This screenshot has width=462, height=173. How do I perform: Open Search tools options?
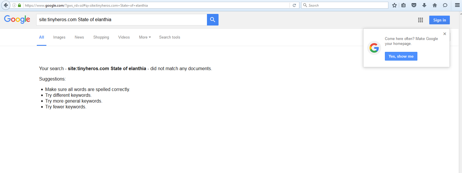point(170,37)
